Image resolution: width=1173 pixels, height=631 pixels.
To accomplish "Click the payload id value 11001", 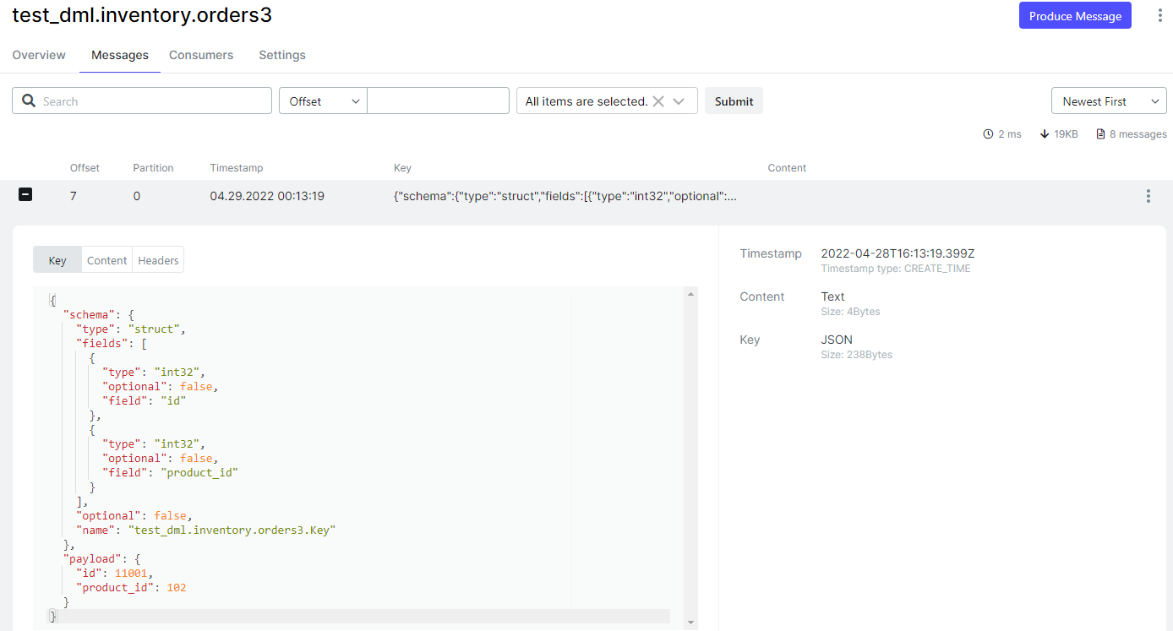I will [x=131, y=573].
